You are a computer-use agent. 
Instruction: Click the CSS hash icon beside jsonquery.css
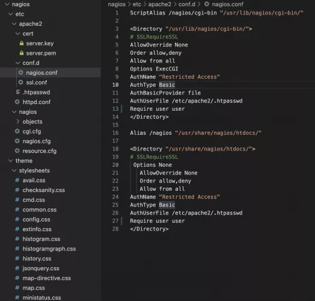(x=17, y=268)
